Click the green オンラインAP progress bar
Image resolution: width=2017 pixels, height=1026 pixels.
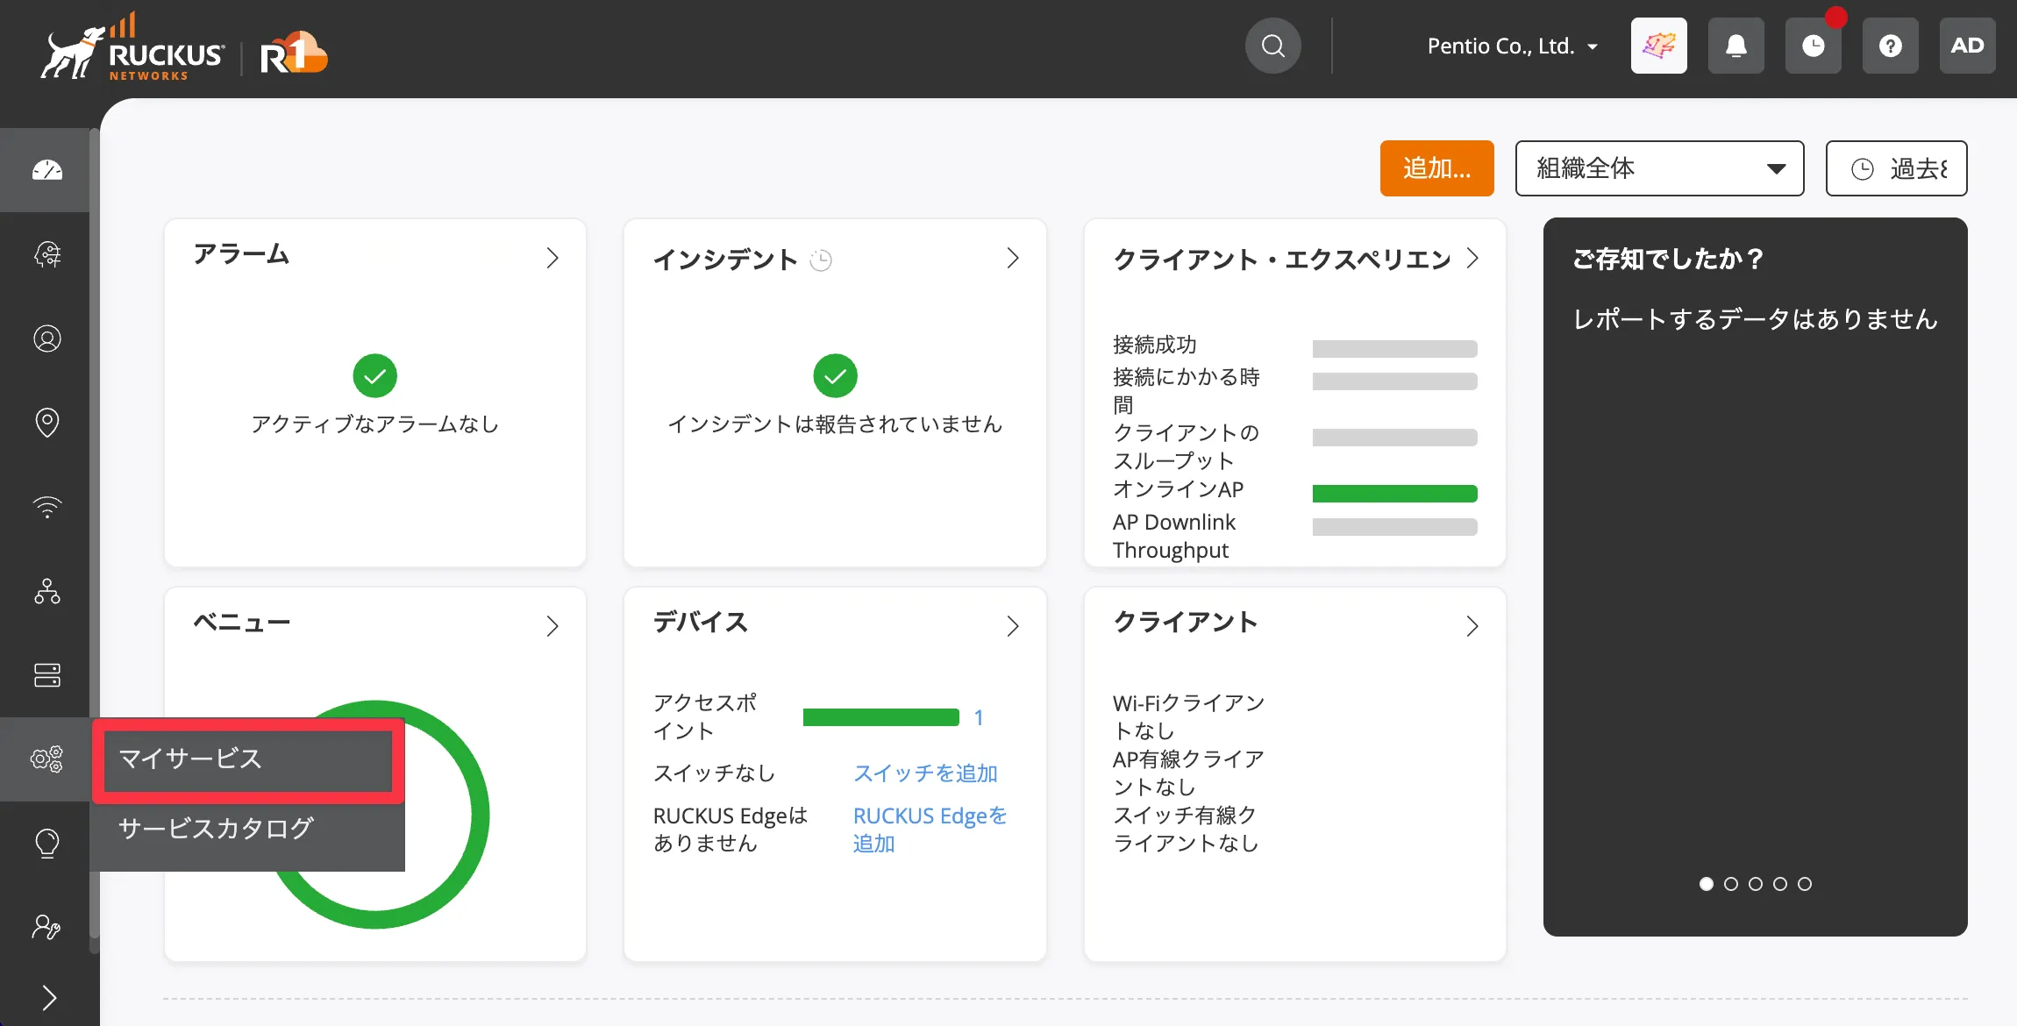(1394, 494)
